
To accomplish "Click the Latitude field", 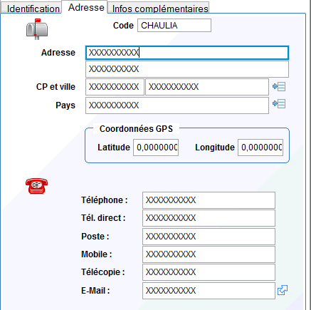I will (156, 148).
